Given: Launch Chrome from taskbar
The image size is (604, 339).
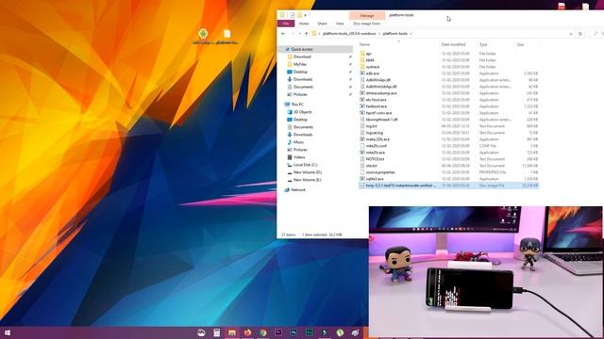Looking at the screenshot, I should coord(262,332).
